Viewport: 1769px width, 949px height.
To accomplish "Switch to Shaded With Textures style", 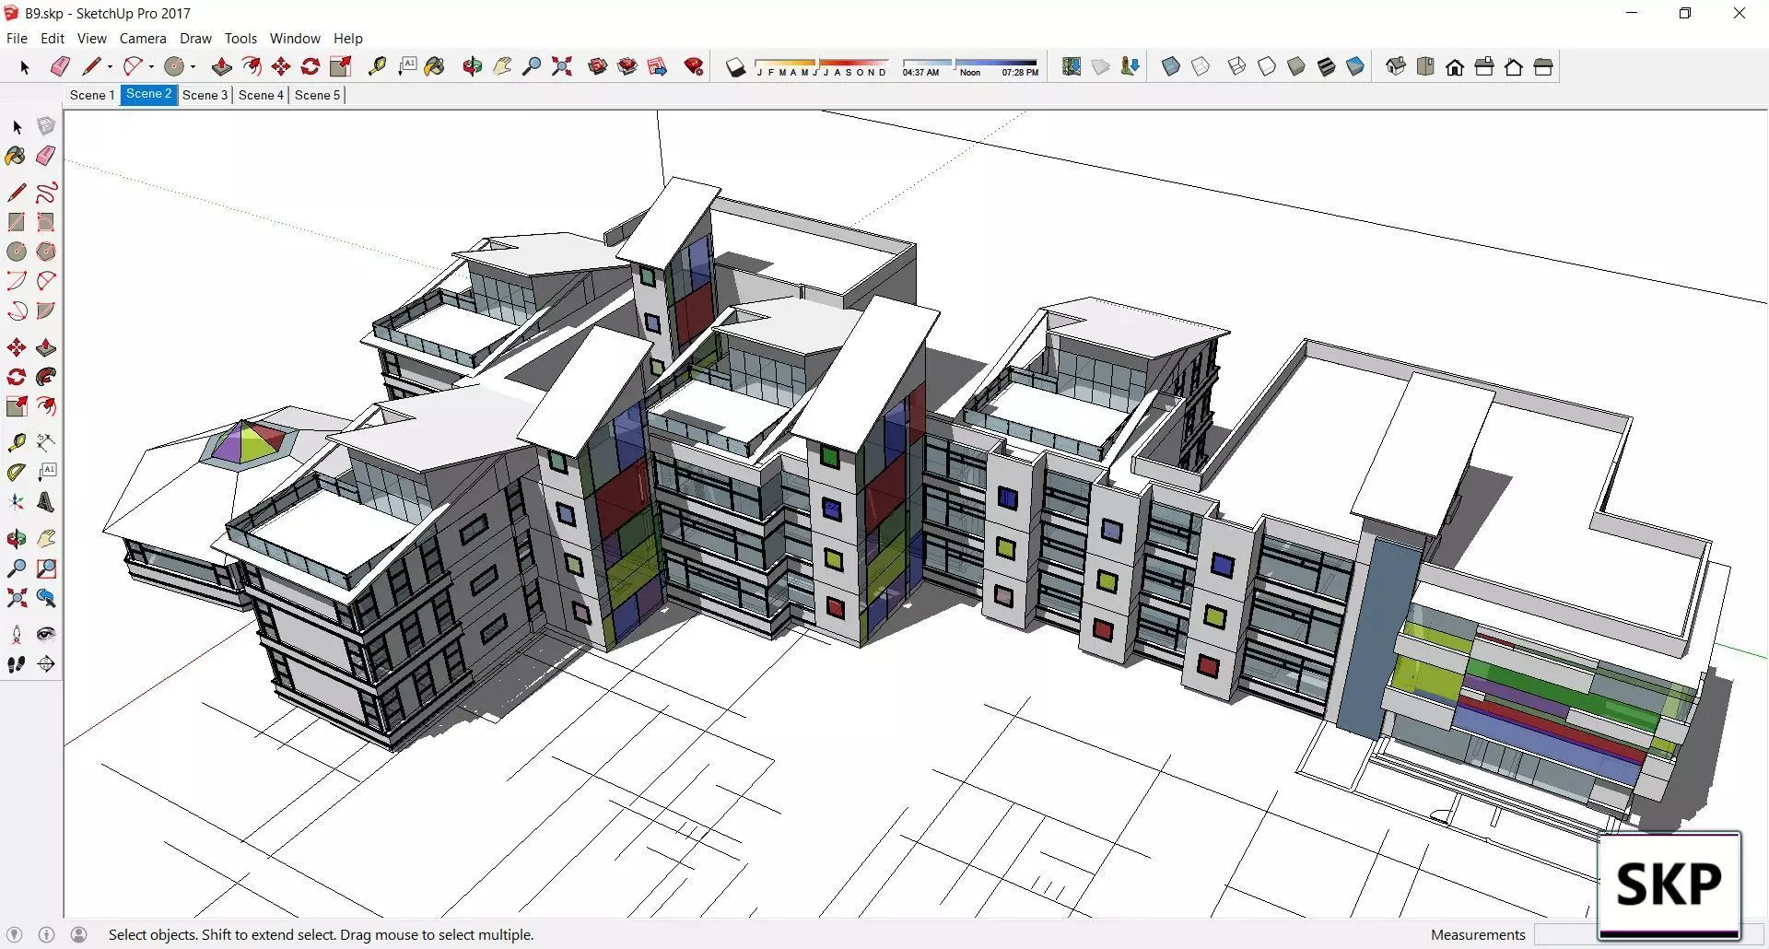I will tap(1326, 66).
